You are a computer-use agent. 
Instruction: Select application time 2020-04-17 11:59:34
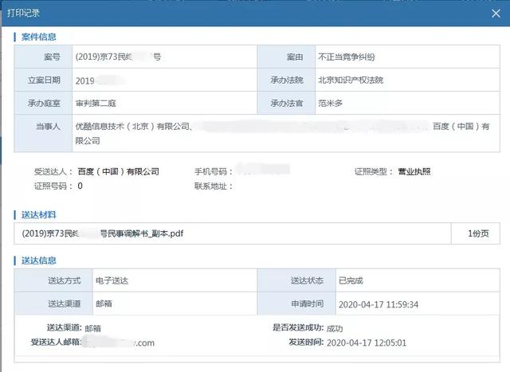point(379,304)
